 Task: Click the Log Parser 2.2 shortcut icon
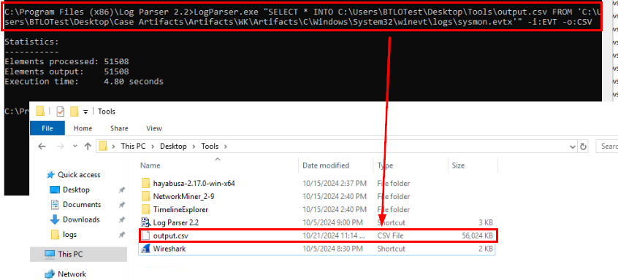[x=146, y=222]
